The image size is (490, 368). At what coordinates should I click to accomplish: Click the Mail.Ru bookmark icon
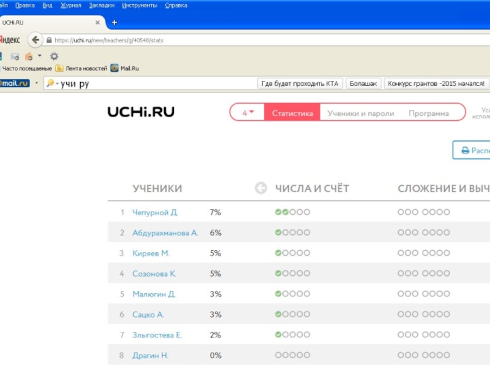tap(115, 69)
